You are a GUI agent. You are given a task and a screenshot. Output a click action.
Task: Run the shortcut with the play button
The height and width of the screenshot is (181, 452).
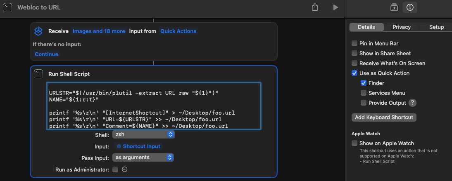(335, 7)
